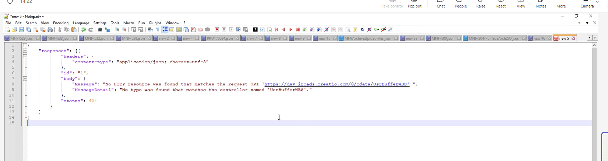608x161 pixels.
Task: Collapse body fold on line 7
Action: tap(25, 79)
